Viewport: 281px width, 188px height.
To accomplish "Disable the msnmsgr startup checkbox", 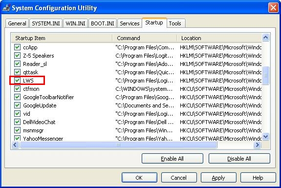I will [17, 130].
